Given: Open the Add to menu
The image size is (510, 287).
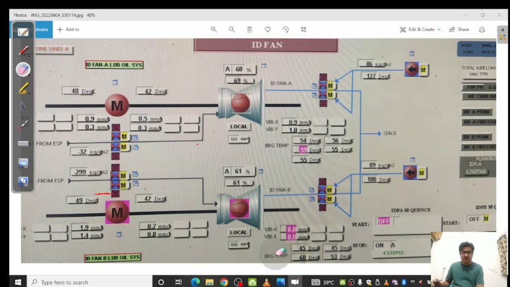Looking at the screenshot, I should [x=68, y=29].
